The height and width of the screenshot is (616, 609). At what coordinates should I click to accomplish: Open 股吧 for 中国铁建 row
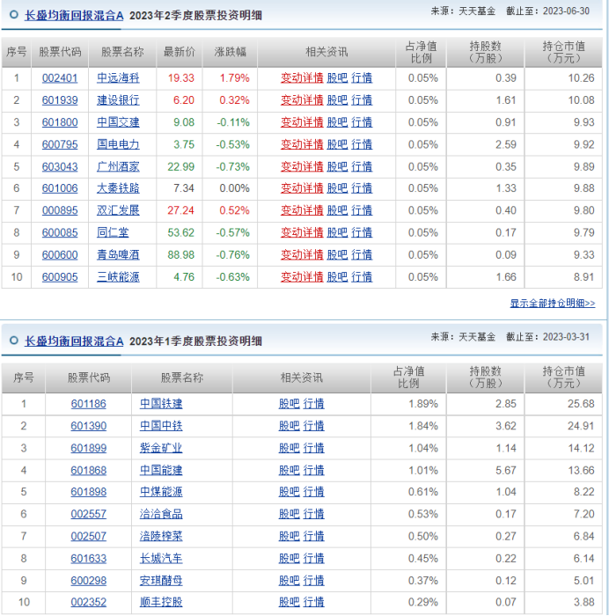point(290,404)
